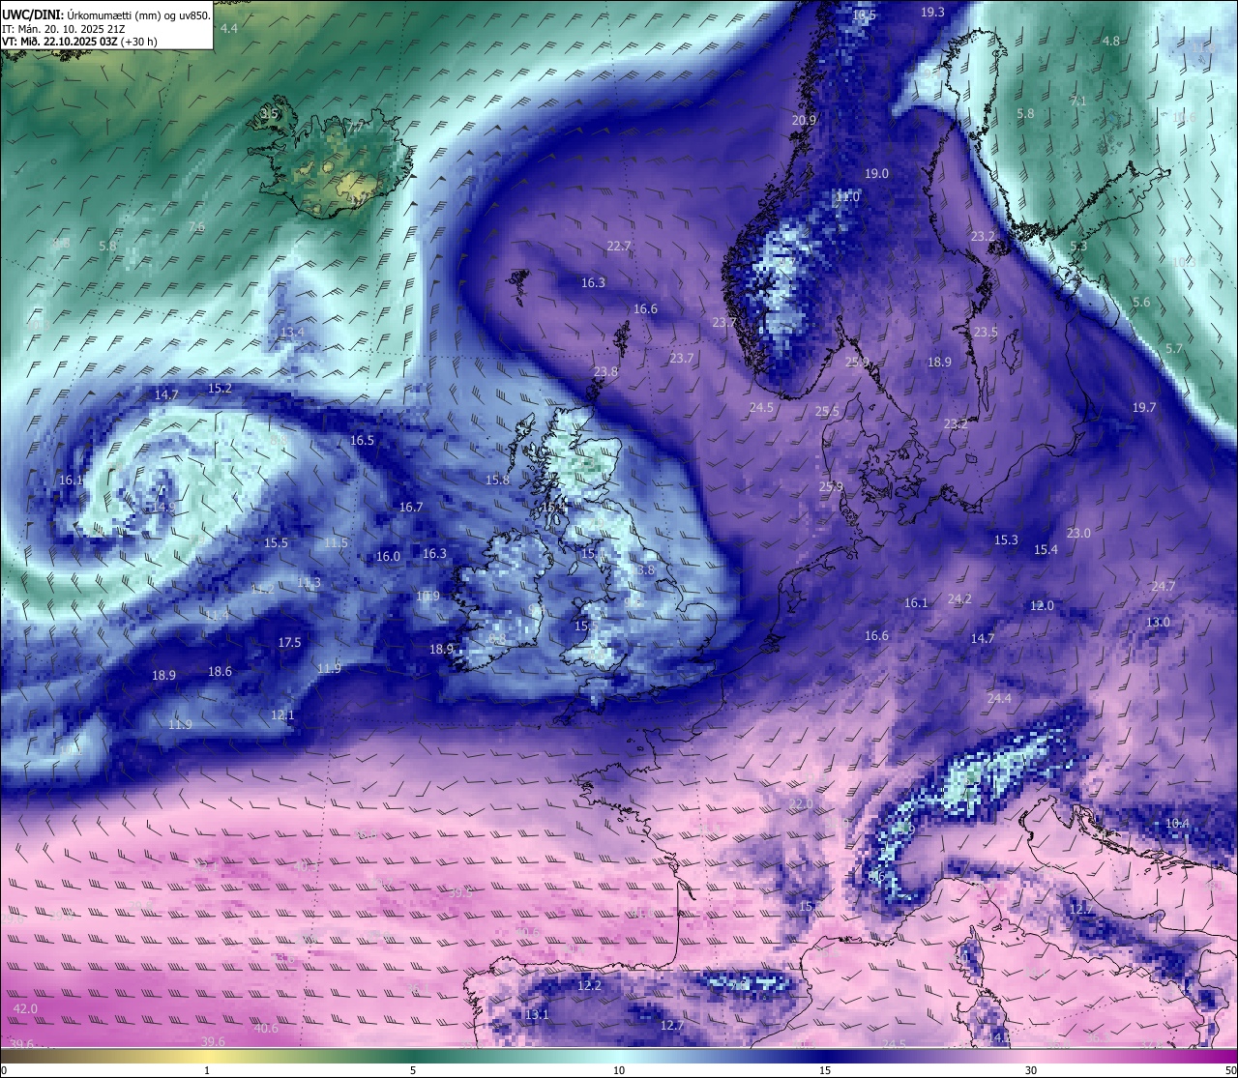The height and width of the screenshot is (1078, 1238).
Task: Click the '22.0' value on the map
Action: pyautogui.click(x=801, y=804)
